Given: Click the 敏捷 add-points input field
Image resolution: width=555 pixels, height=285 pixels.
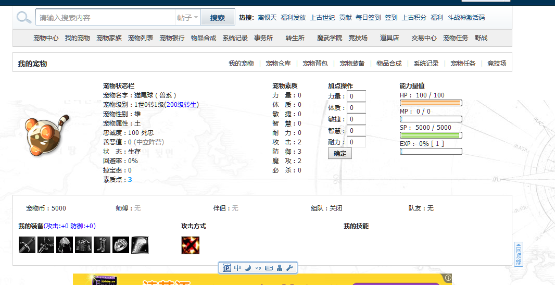Looking at the screenshot, I should click(x=357, y=119).
